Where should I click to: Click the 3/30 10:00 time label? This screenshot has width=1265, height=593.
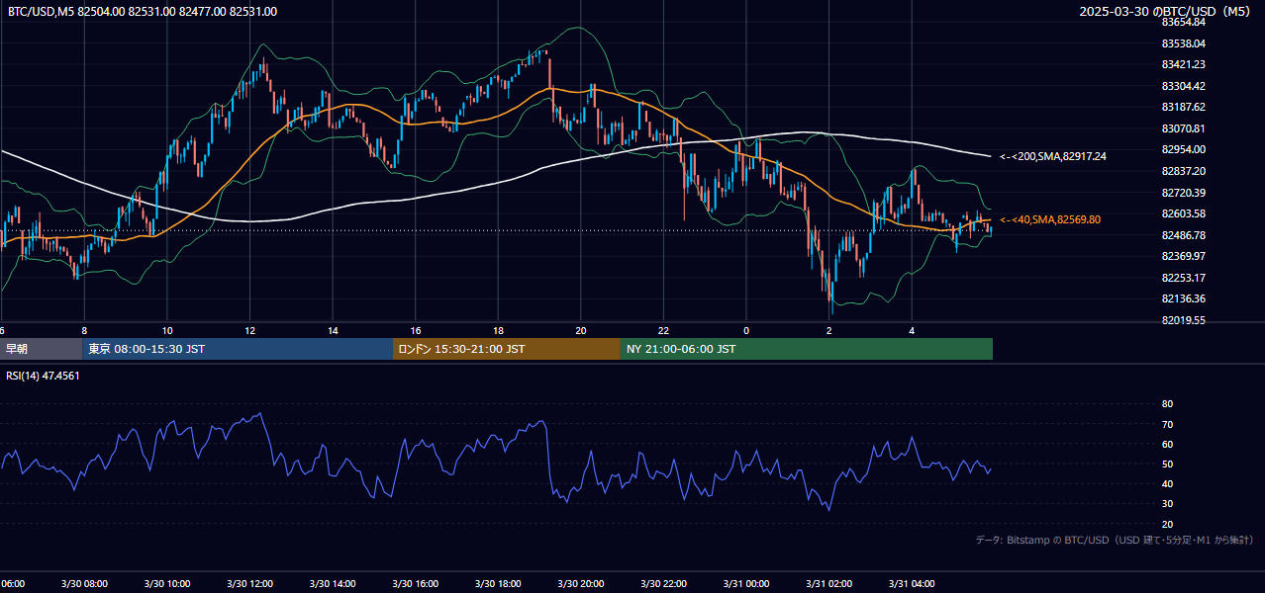pos(167,583)
